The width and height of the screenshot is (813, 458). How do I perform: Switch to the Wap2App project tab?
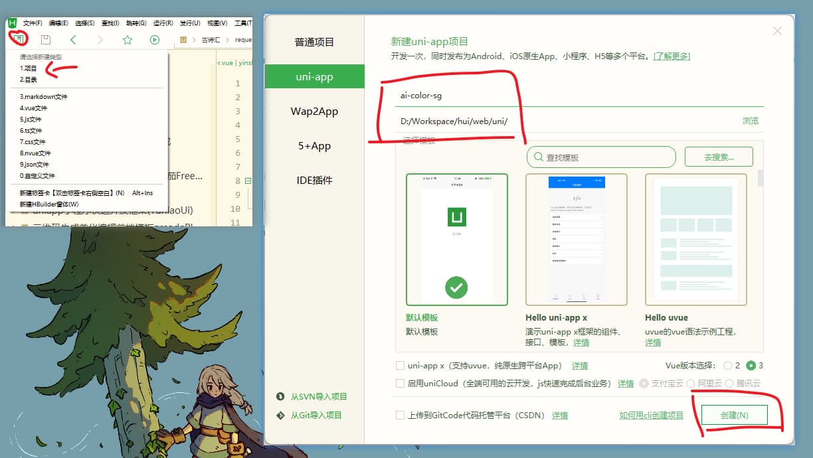314,112
